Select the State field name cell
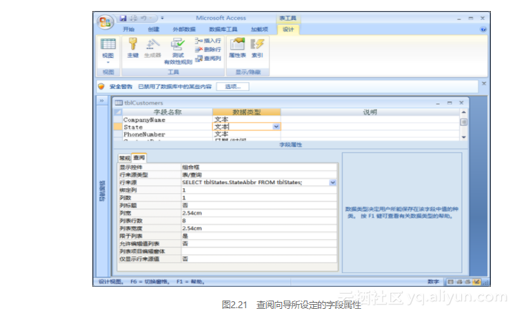Screen dimensions: 515x313 (168, 127)
